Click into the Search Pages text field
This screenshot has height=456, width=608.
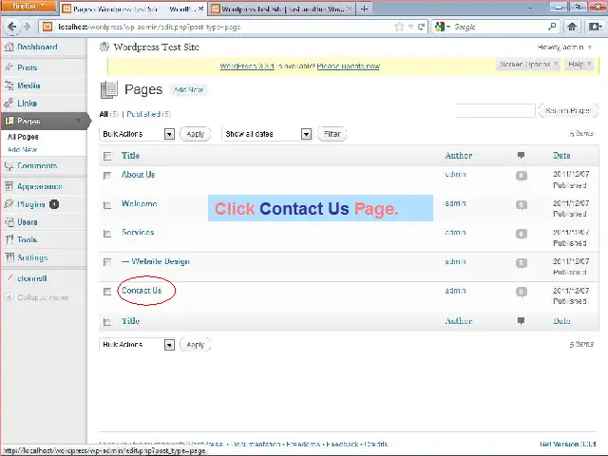[496, 110]
